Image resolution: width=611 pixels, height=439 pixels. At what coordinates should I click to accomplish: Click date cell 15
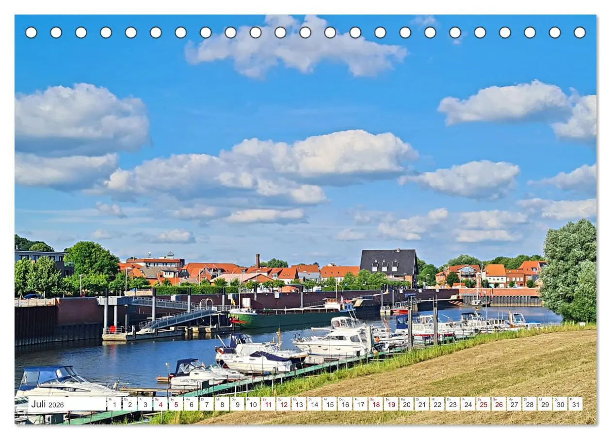click(x=329, y=404)
